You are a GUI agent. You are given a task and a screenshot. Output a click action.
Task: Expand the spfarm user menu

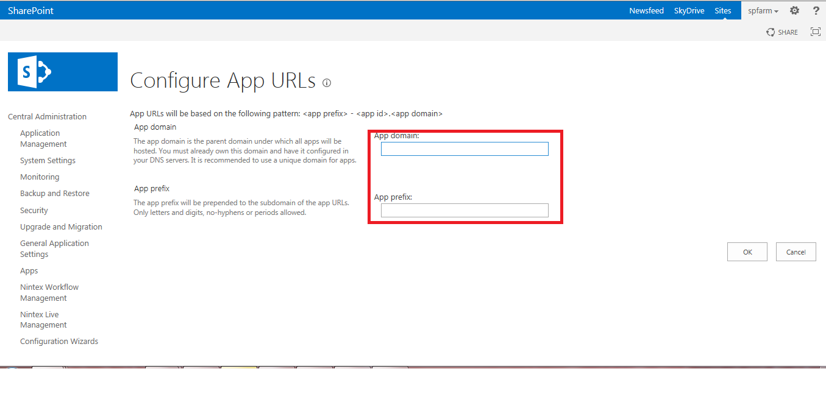pos(763,11)
